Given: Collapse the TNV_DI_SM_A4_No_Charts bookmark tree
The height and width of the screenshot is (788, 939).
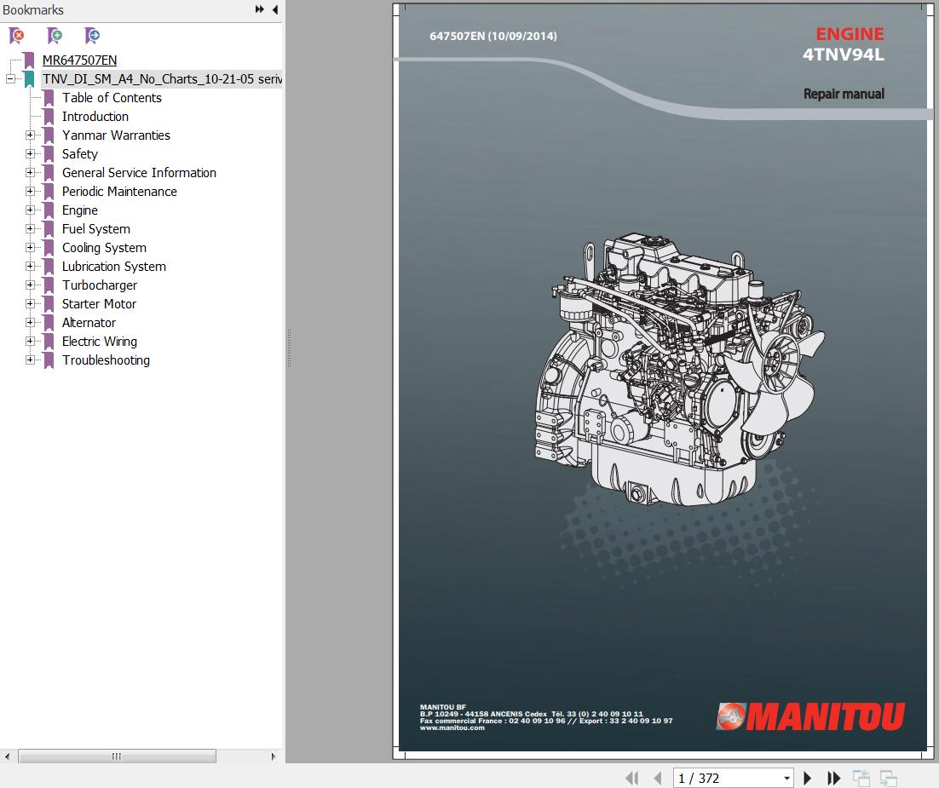Looking at the screenshot, I should pos(10,79).
